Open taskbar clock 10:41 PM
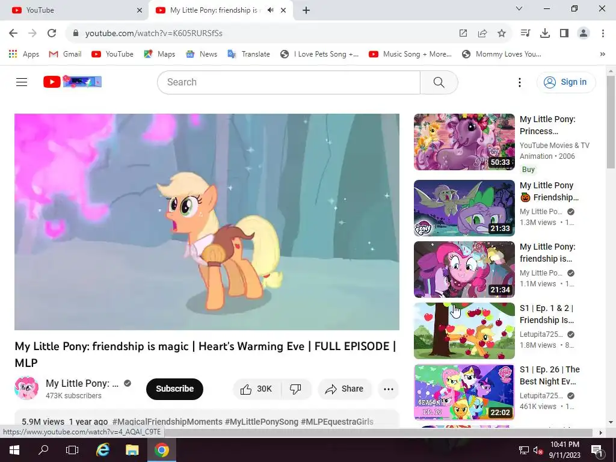 tap(565, 450)
